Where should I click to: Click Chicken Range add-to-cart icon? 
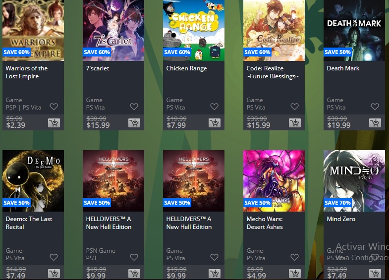click(x=215, y=123)
